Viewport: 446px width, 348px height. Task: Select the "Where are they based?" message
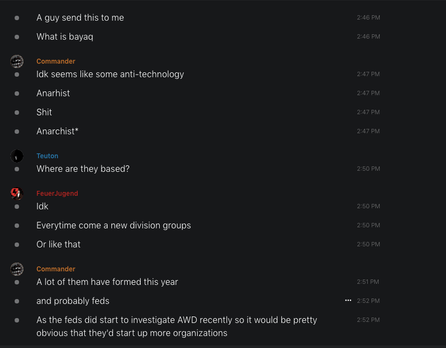[83, 169]
